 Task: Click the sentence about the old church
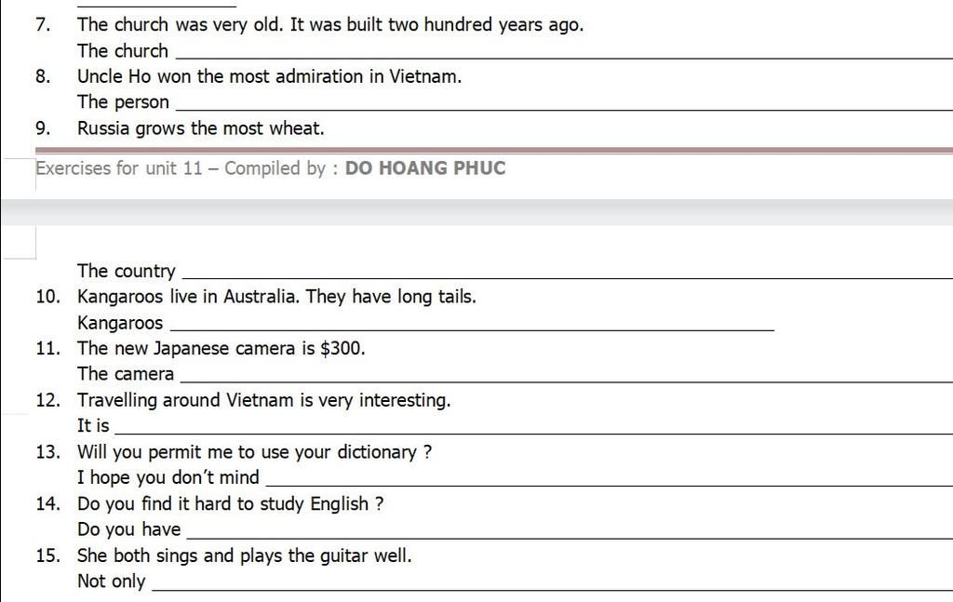(x=330, y=25)
